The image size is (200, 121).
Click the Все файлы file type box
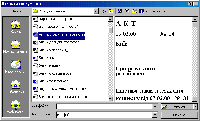pos(105,115)
